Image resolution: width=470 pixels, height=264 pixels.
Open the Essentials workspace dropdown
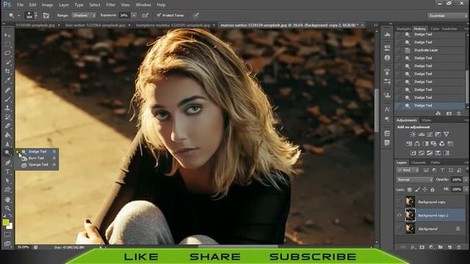447,15
